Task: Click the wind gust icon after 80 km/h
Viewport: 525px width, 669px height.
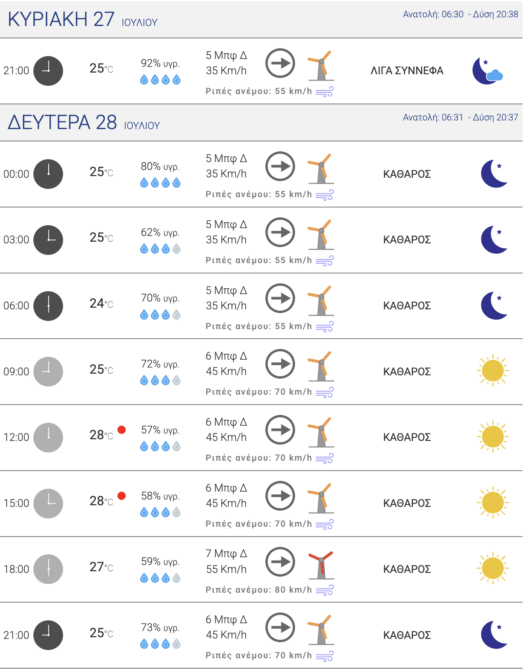Action: pyautogui.click(x=324, y=590)
